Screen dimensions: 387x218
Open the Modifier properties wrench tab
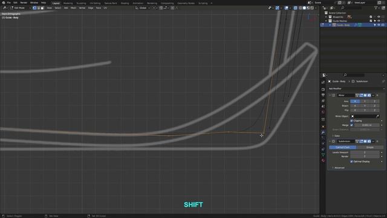323,132
